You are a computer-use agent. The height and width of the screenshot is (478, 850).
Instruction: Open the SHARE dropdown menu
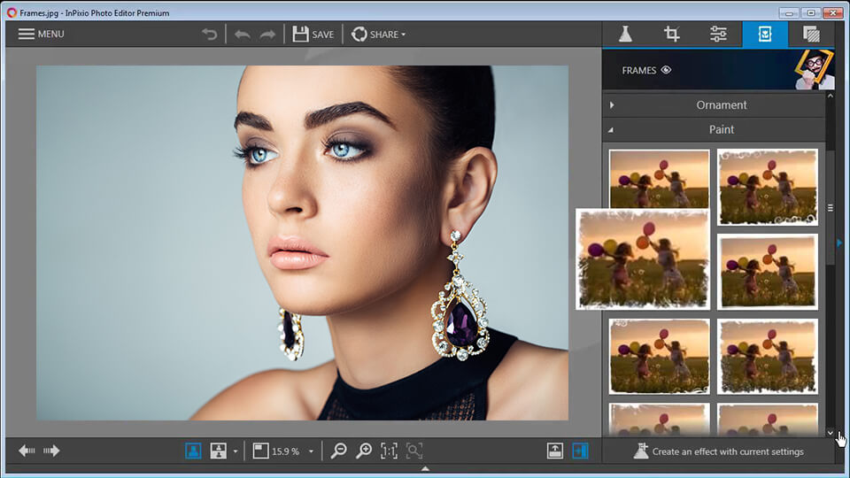pyautogui.click(x=378, y=35)
